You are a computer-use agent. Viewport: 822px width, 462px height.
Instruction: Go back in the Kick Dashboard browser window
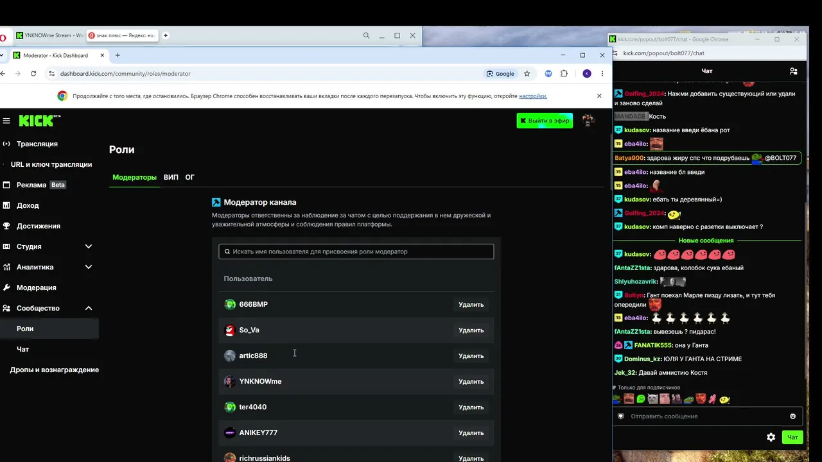[3, 74]
